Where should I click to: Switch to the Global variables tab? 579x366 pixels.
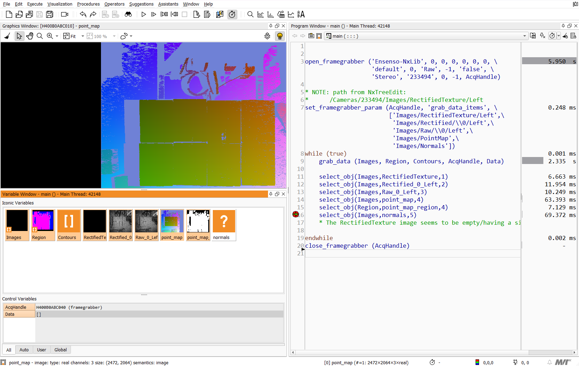[60, 350]
